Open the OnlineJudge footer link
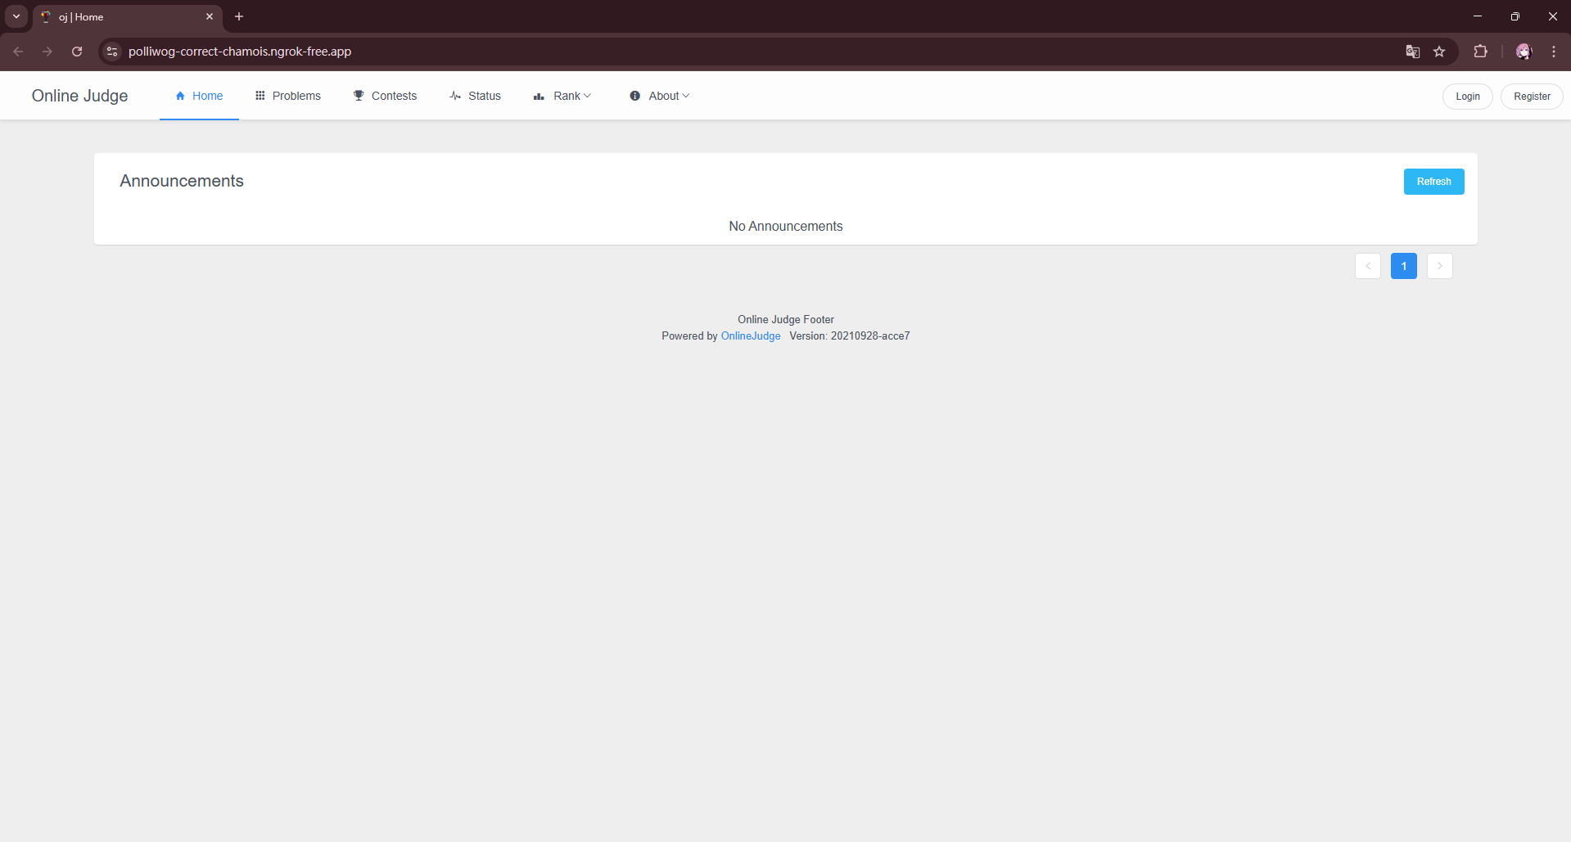 click(751, 336)
